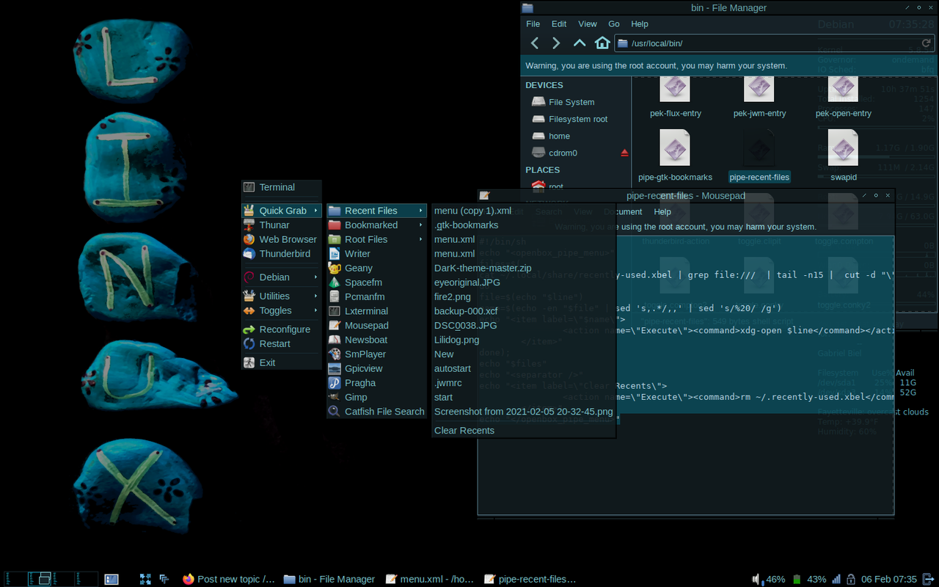Open recent file .gtk-bookmarks
939x587 pixels.
(x=523, y=225)
